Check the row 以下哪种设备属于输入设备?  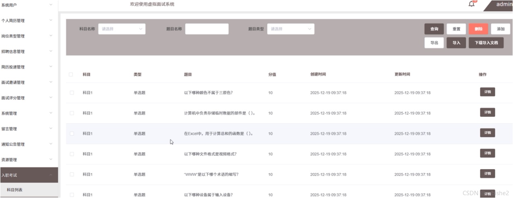coord(72,195)
